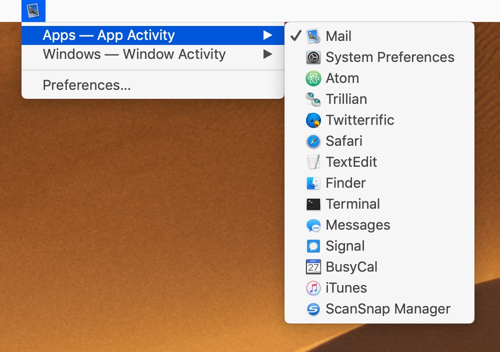Image resolution: width=500 pixels, height=352 pixels.
Task: Choose the BusyCal label in the submenu
Action: [351, 267]
